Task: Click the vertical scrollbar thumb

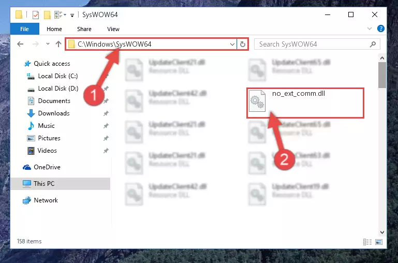Action: pos(382,75)
